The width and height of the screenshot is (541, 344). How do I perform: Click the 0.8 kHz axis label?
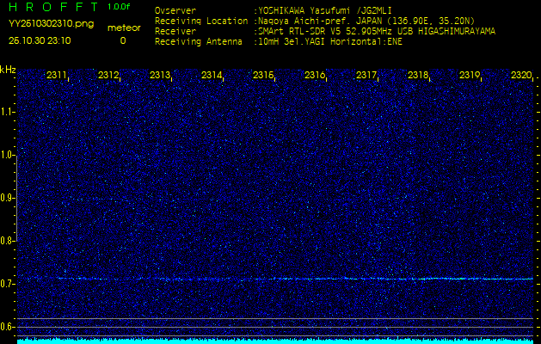(8, 241)
